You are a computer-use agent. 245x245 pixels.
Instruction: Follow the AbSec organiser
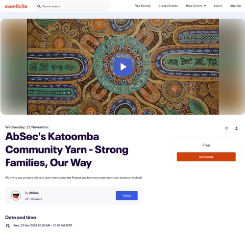click(x=127, y=196)
